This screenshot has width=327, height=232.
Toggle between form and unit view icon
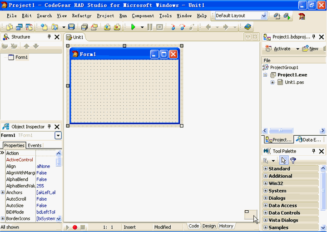29,27
